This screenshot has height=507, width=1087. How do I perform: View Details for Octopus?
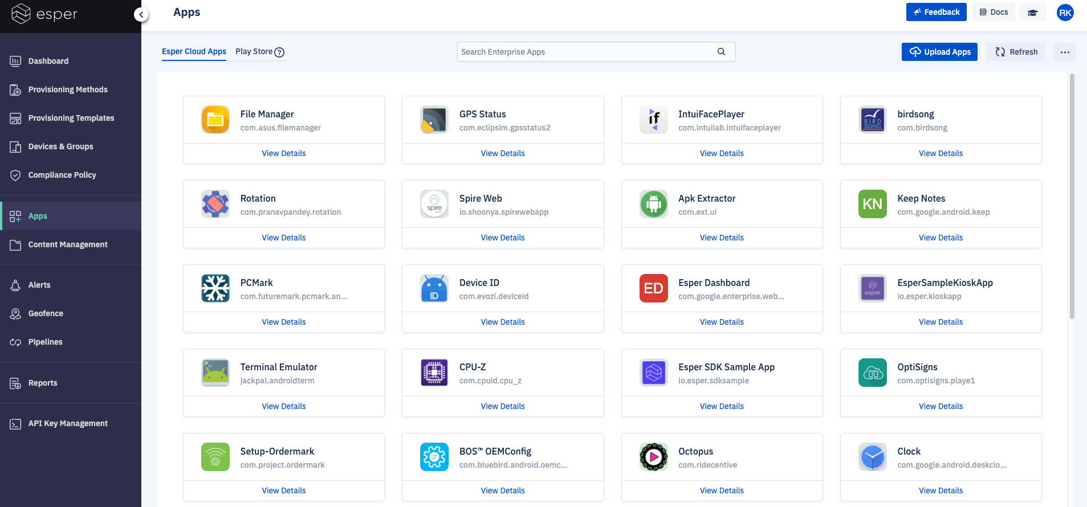722,490
